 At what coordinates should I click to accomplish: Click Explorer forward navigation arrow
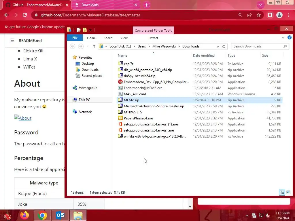[x=81, y=46]
